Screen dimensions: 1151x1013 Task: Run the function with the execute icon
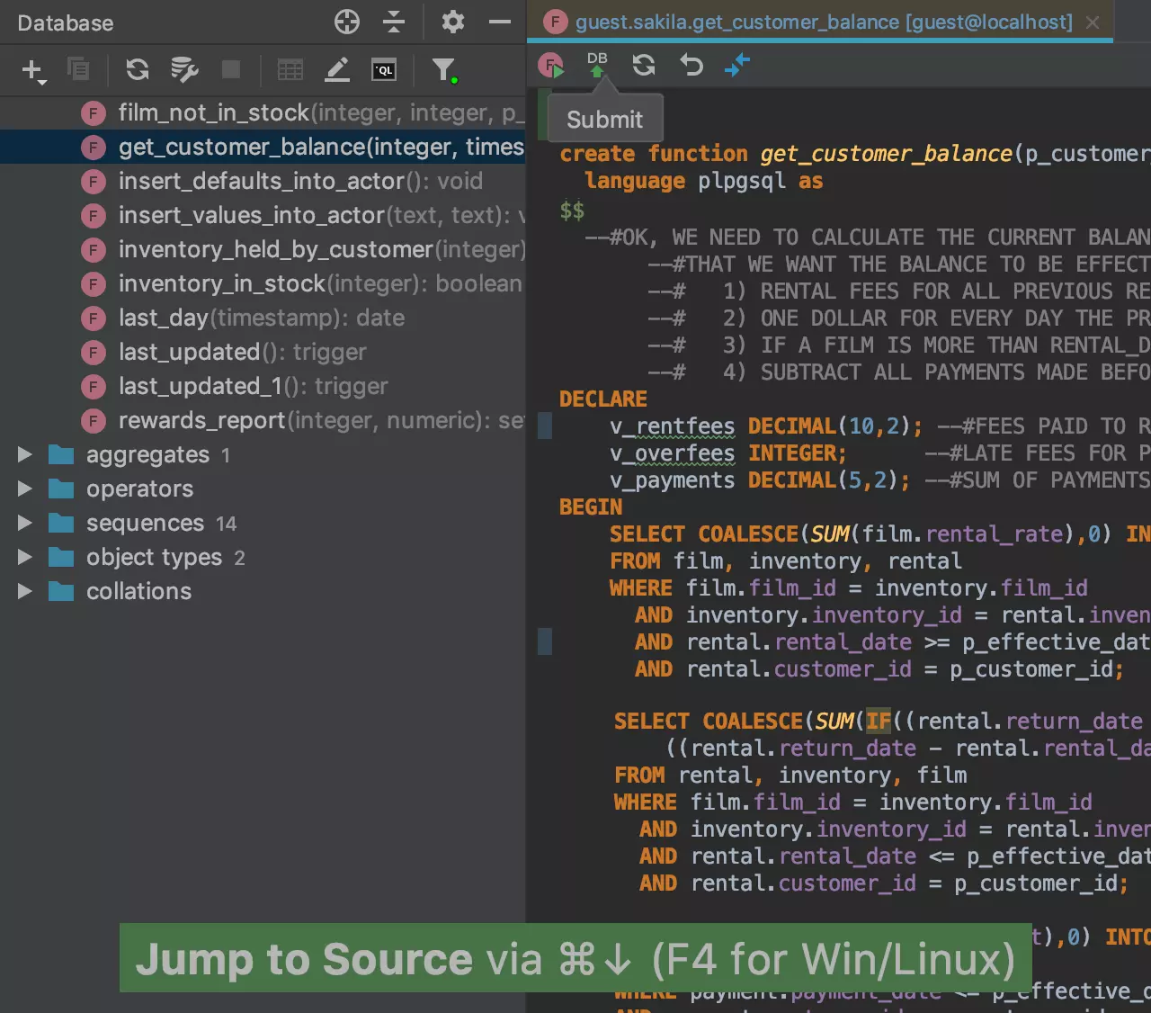[x=550, y=66]
